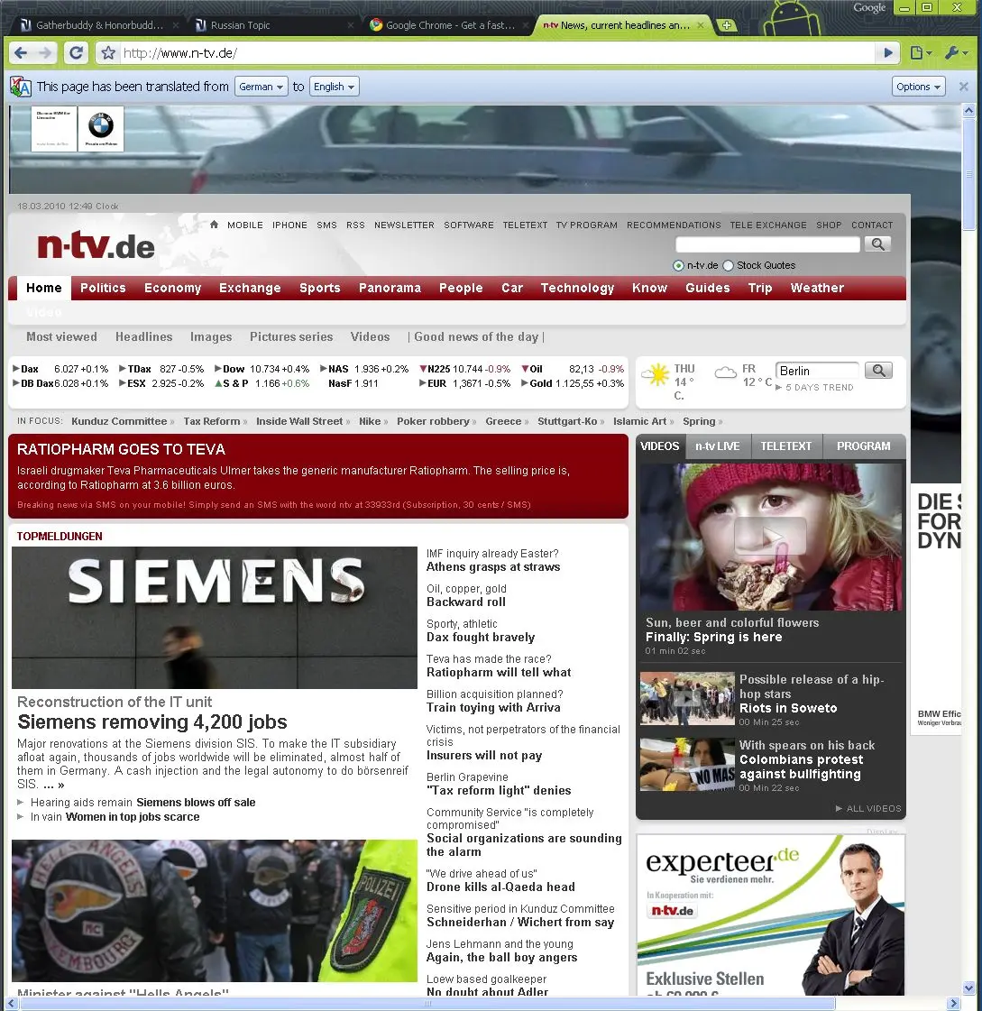Click the n-tv.de logo
The width and height of the screenshot is (982, 1011).
pos(96,245)
